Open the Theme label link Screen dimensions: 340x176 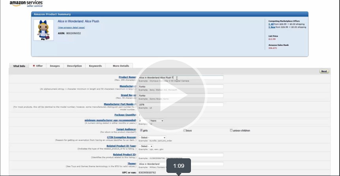(132, 164)
